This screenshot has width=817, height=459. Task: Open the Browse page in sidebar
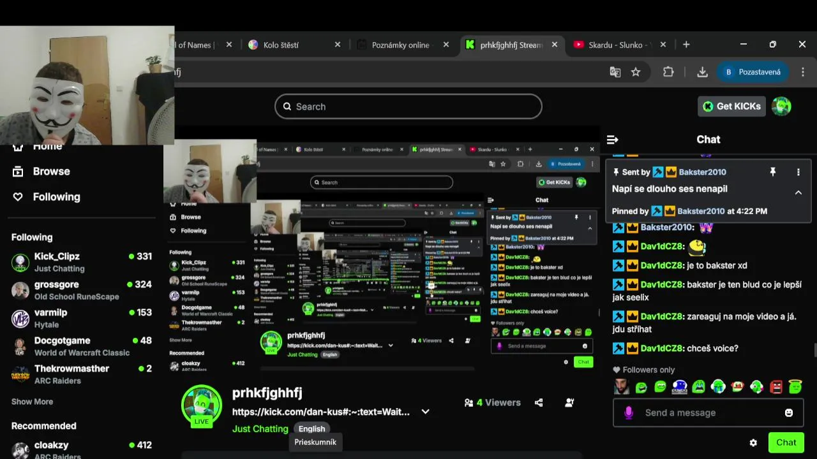(42, 171)
